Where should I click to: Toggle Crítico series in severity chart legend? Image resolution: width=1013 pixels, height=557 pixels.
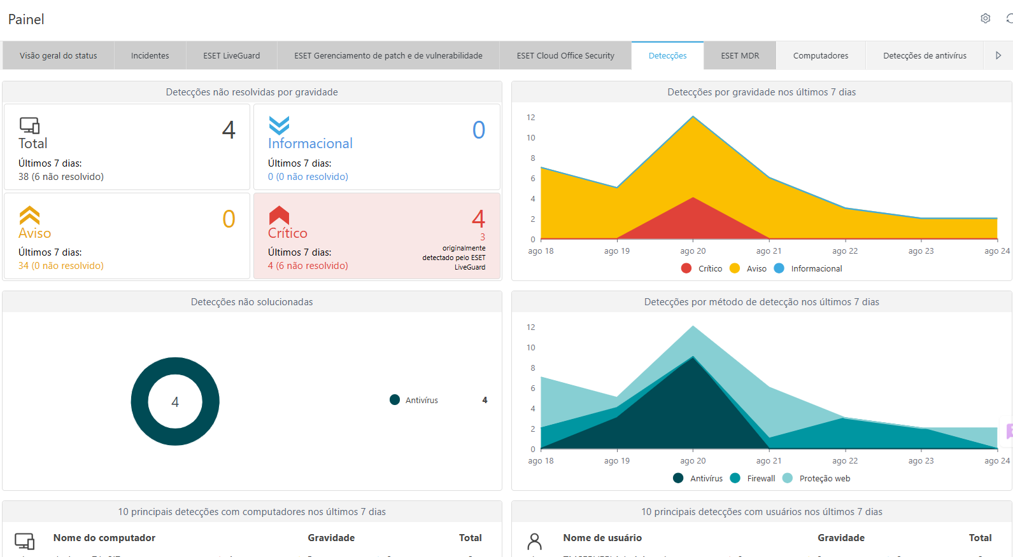[x=702, y=268]
